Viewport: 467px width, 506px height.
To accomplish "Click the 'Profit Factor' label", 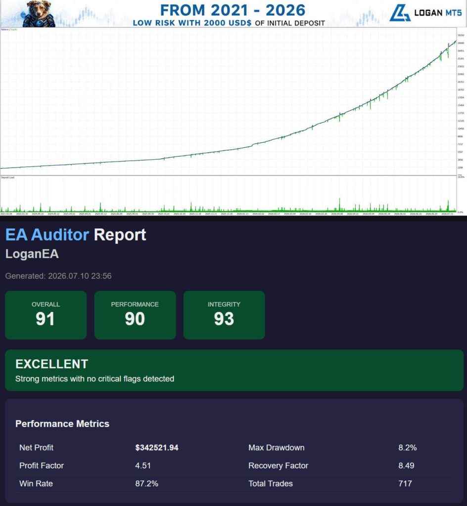I will [42, 465].
